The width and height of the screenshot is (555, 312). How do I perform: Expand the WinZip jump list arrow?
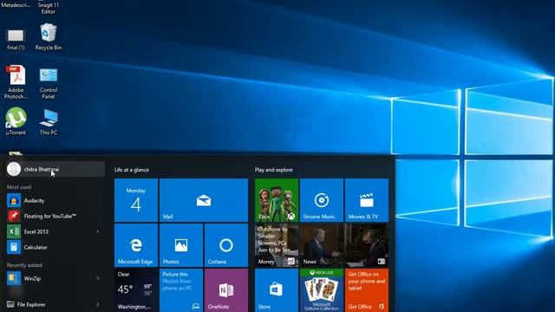click(x=98, y=278)
